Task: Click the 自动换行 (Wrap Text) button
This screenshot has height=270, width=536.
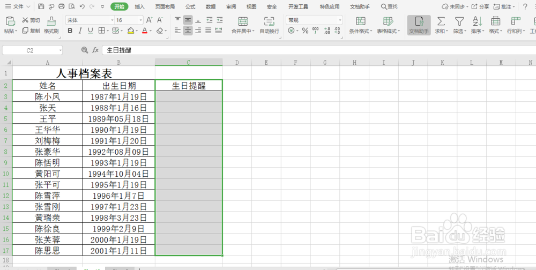Action: pyautogui.click(x=270, y=25)
